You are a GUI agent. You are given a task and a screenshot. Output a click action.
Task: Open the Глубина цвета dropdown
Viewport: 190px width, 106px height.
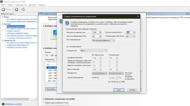[x=131, y=36]
